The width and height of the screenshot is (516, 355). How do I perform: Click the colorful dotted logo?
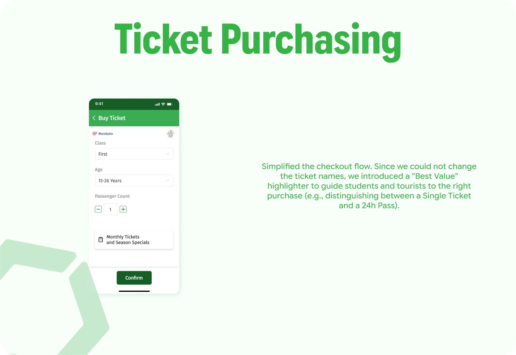170,134
